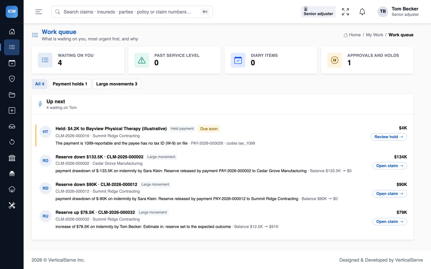The width and height of the screenshot is (431, 269).
Task: Click the Reserve down $133.5K title
Action: click(x=99, y=157)
